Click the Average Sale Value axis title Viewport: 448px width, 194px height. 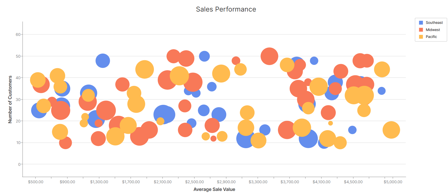pos(214,189)
